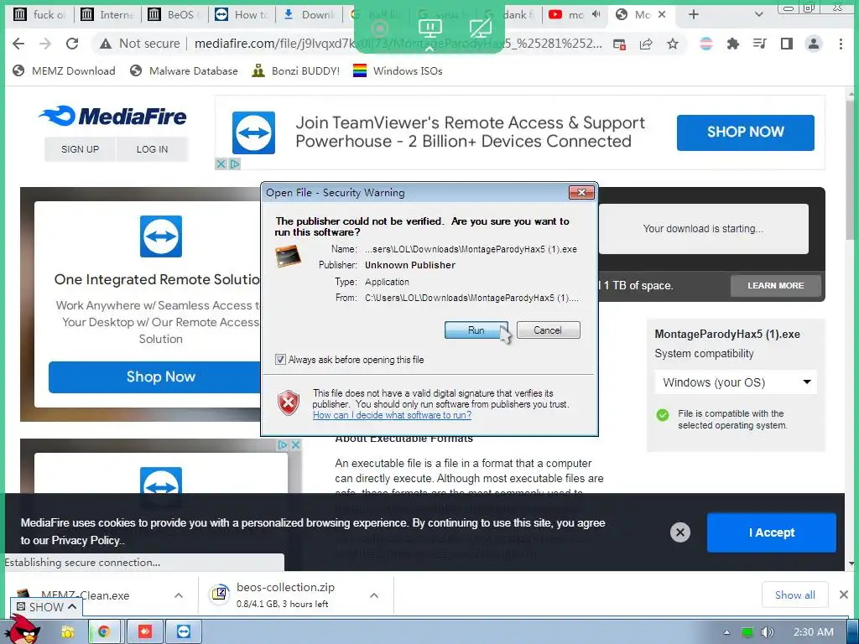Close the downloads bar with X

coord(844,595)
